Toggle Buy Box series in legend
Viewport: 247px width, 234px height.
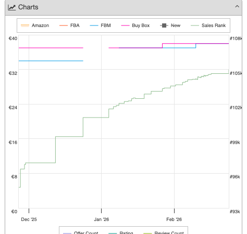[135, 25]
